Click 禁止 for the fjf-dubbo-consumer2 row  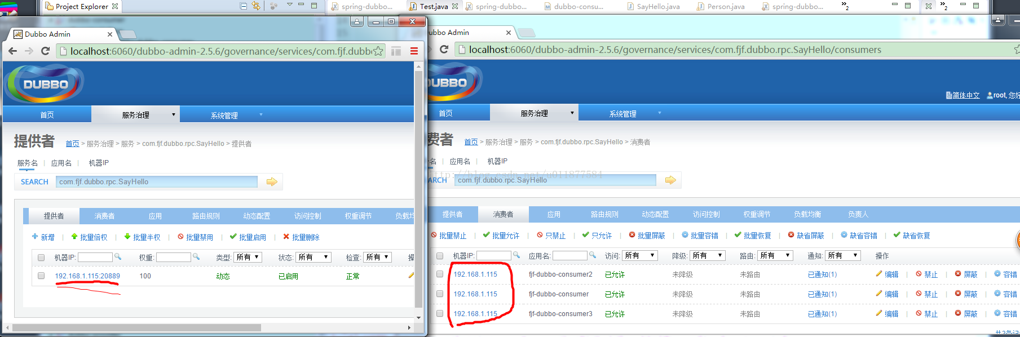point(927,274)
